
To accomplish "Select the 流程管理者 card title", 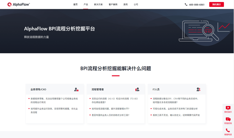I will [x=97, y=89].
